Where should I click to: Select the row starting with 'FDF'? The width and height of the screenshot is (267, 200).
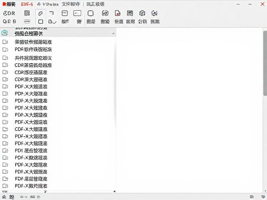(58, 179)
